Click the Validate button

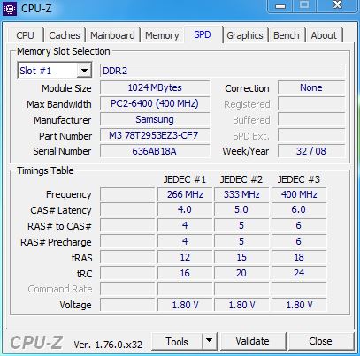253,341
